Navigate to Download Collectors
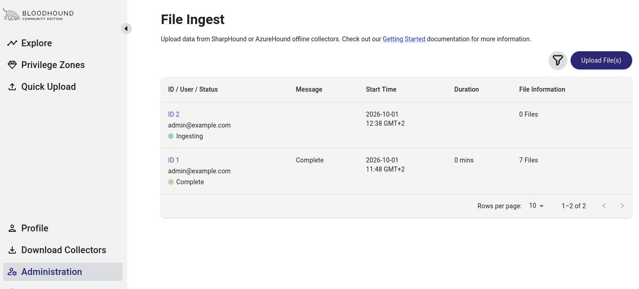 tap(64, 250)
